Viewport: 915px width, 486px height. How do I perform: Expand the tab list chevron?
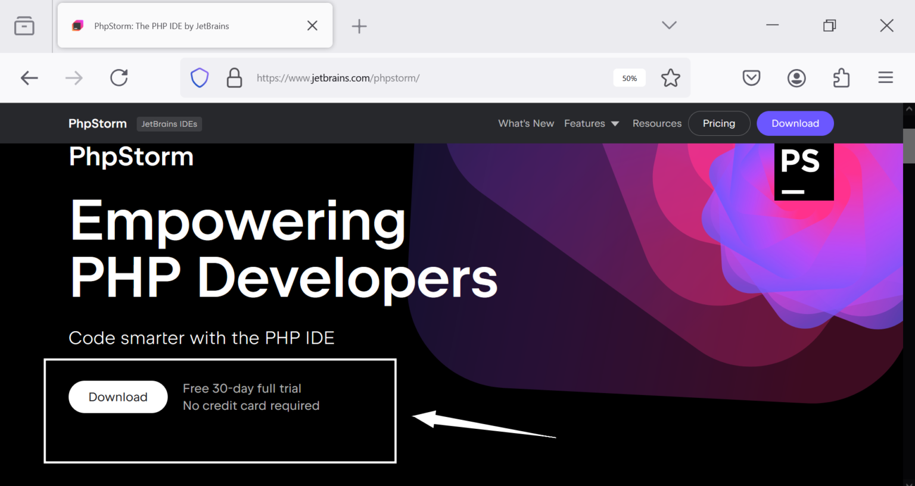point(668,26)
